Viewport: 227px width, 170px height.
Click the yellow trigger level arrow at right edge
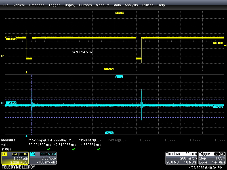(x=225, y=46)
